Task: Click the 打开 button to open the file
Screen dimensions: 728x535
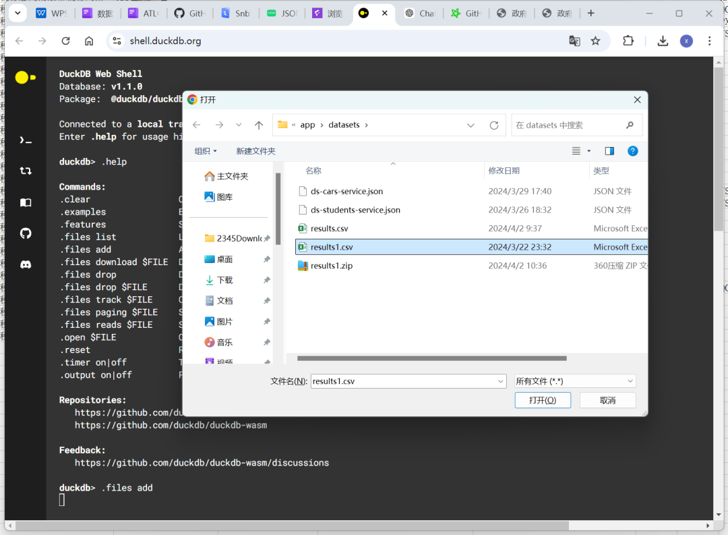Action: tap(542, 399)
